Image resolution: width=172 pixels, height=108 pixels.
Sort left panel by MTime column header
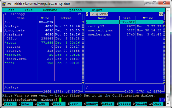pos(66,18)
